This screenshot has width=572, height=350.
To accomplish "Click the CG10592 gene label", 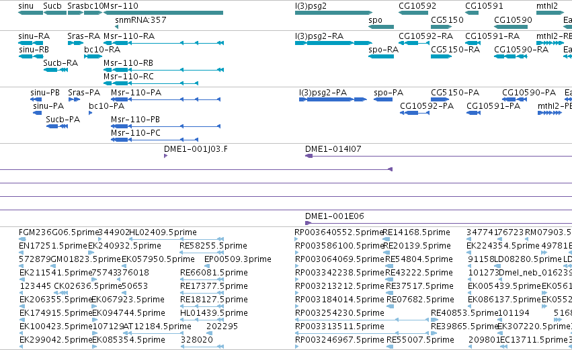I will coord(417,6).
